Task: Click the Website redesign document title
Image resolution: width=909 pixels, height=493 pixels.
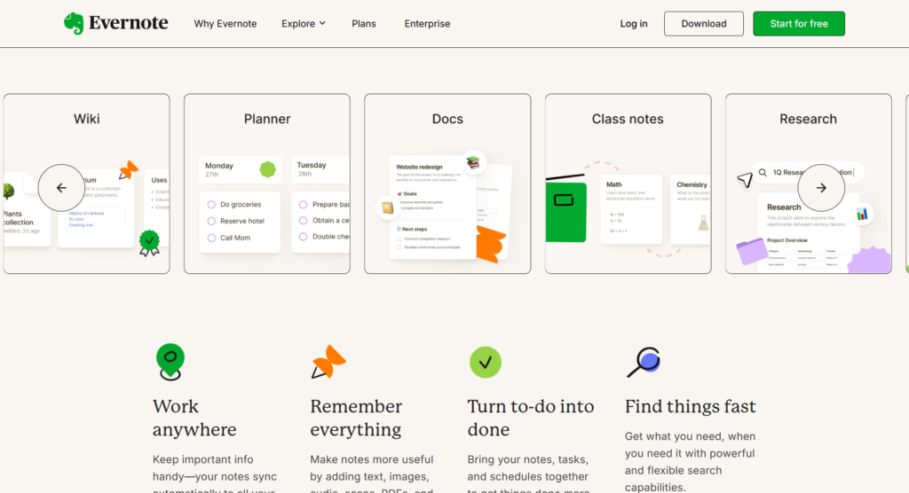Action: tap(419, 167)
